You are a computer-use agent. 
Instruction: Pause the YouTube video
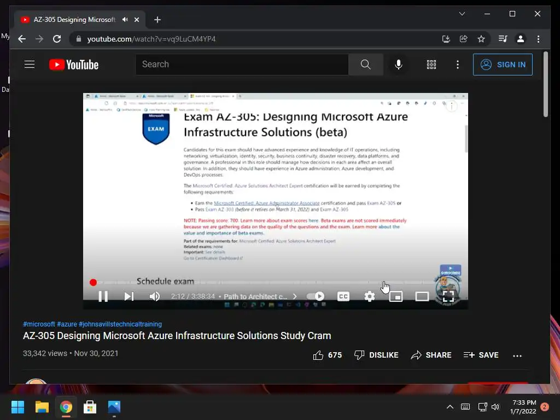[103, 296]
